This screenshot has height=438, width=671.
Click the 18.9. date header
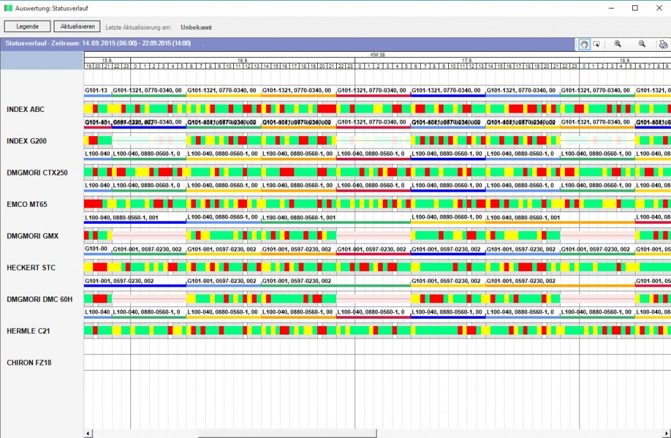point(624,60)
